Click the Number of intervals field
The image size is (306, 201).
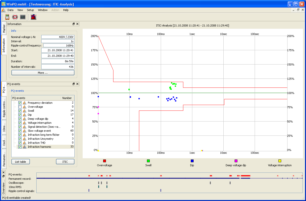pyautogui.click(x=58, y=67)
